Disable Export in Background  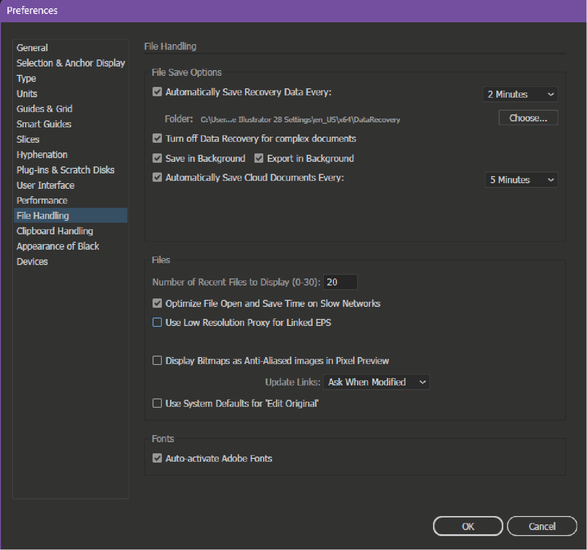[x=259, y=158]
